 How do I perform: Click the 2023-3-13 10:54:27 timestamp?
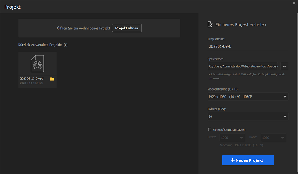click(31, 83)
